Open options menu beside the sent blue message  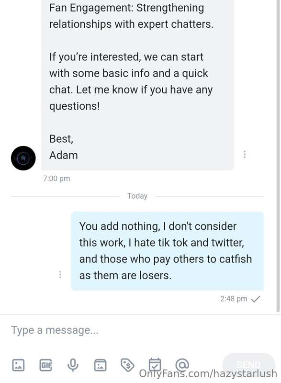coord(60,274)
